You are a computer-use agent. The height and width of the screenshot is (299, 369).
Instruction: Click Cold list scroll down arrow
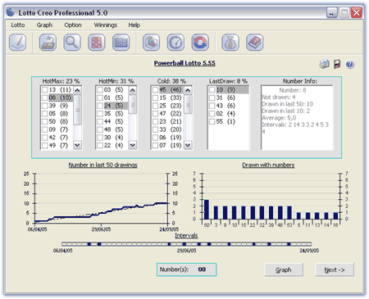click(x=188, y=145)
